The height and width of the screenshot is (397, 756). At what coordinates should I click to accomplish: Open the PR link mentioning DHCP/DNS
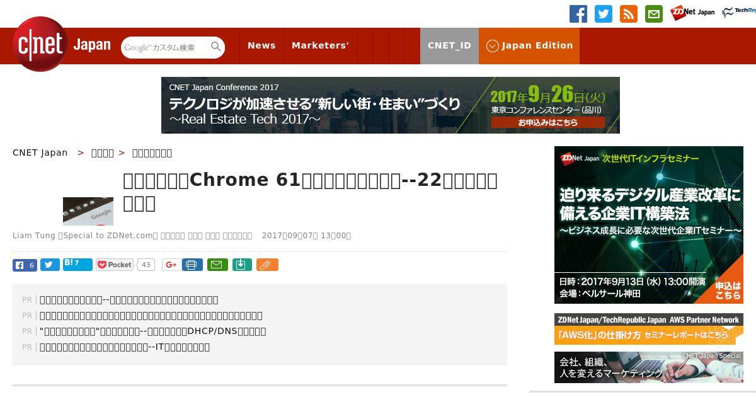click(152, 331)
